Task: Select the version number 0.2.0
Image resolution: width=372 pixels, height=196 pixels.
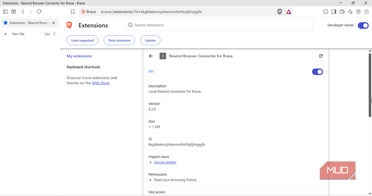Action: 152,109
